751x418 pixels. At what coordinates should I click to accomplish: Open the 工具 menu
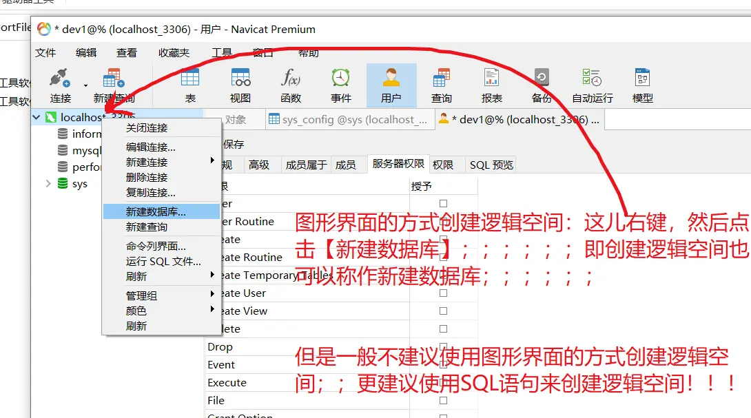click(222, 52)
